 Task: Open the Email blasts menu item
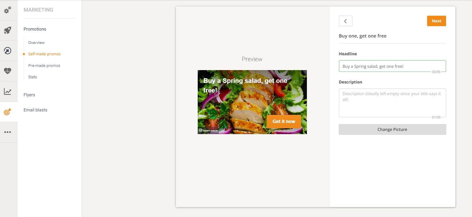(36, 110)
